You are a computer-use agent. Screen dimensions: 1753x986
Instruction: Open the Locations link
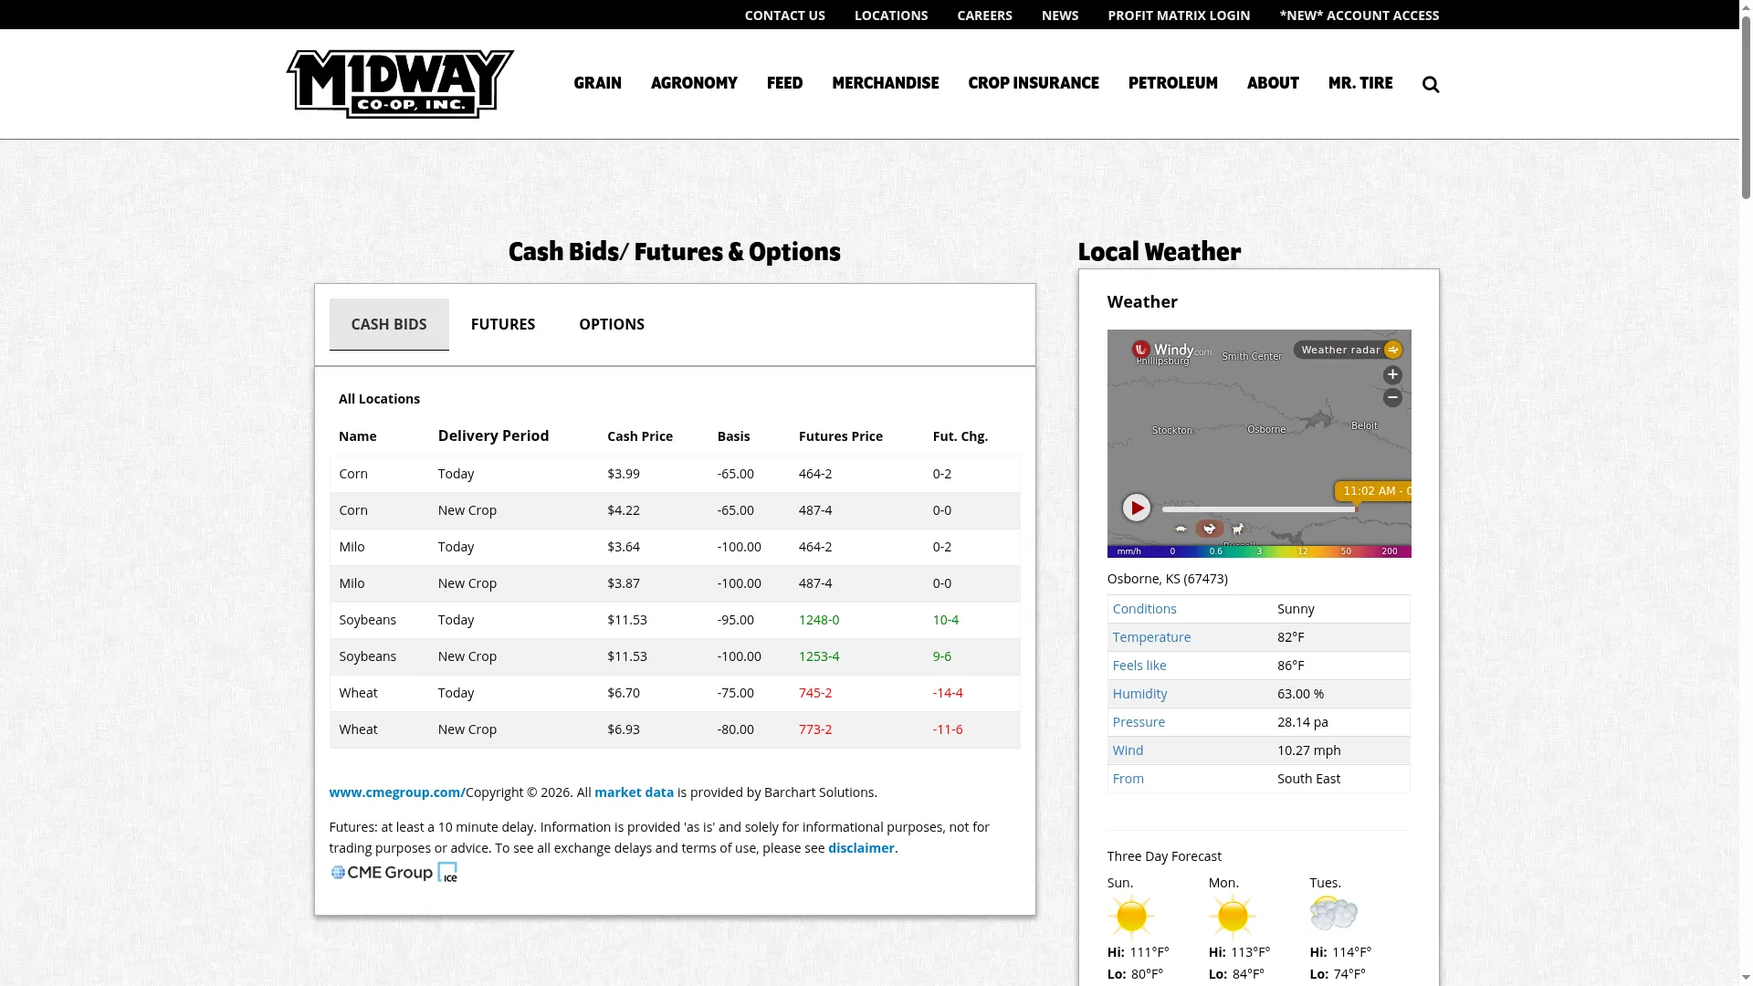[891, 16]
